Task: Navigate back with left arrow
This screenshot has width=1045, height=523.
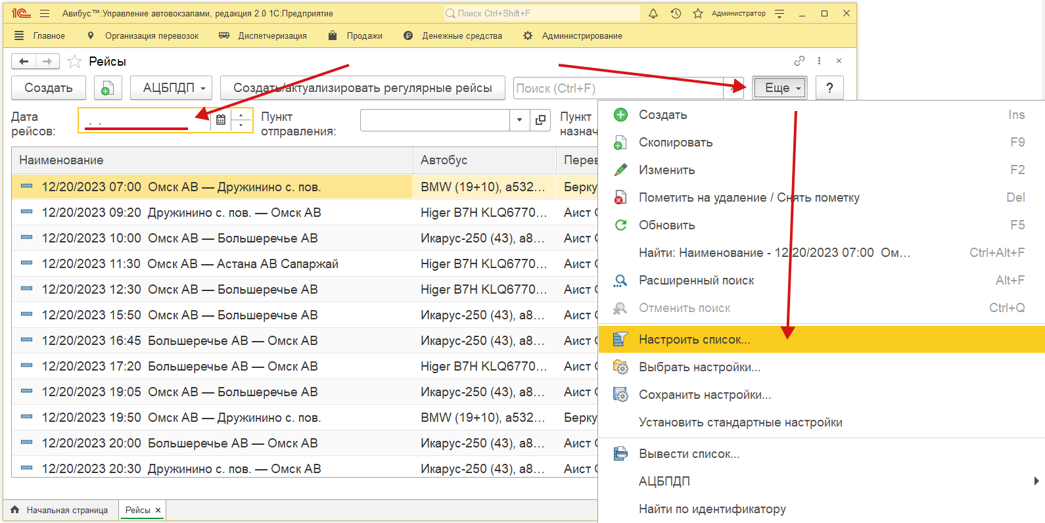Action: pyautogui.click(x=24, y=62)
